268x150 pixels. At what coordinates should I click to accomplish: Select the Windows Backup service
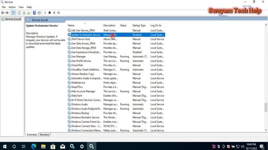(x=116, y=113)
